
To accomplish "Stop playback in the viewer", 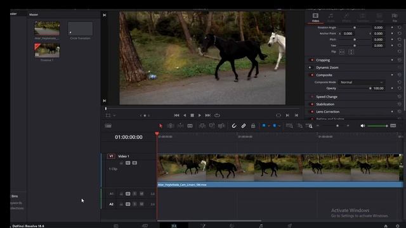I will [192, 115].
